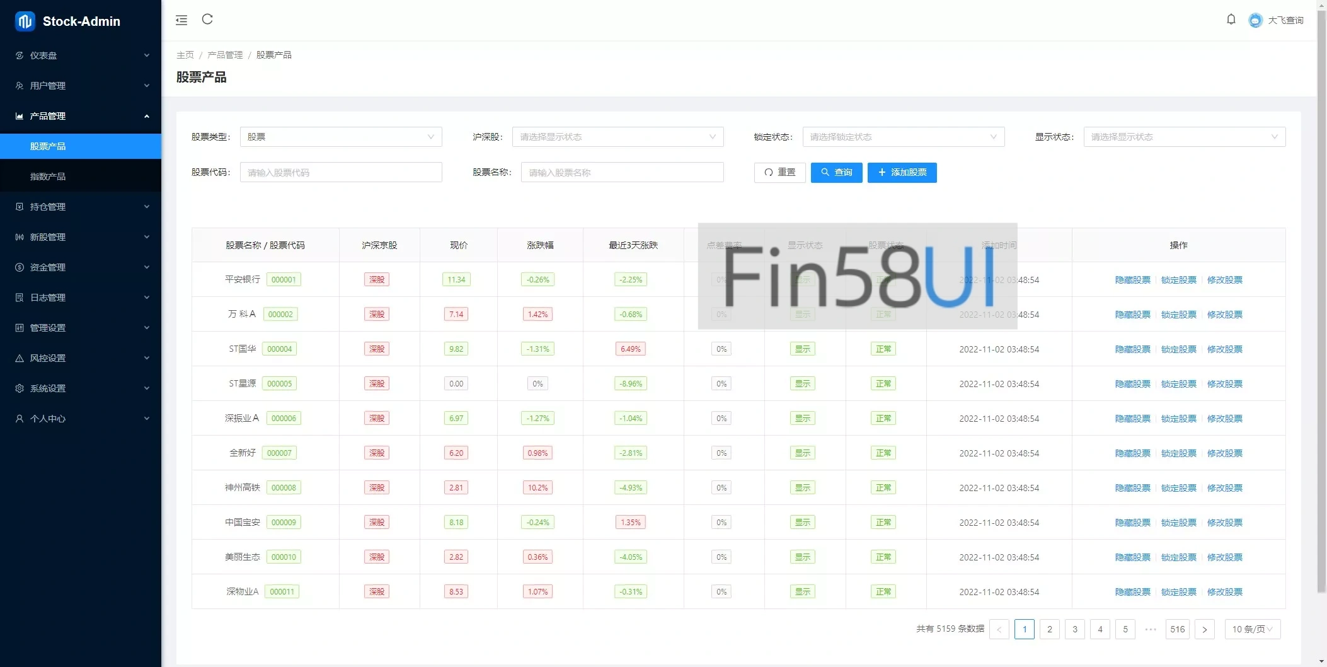Click the page refresh icon
The width and height of the screenshot is (1327, 667).
click(x=207, y=20)
